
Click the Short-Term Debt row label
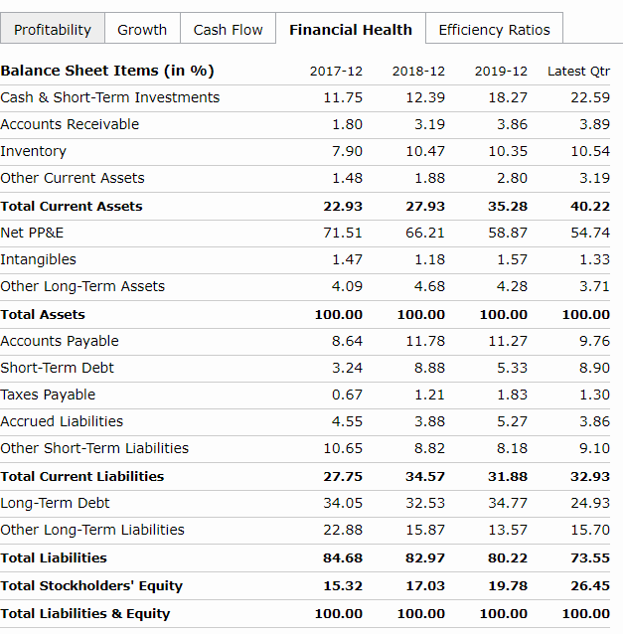click(x=58, y=368)
